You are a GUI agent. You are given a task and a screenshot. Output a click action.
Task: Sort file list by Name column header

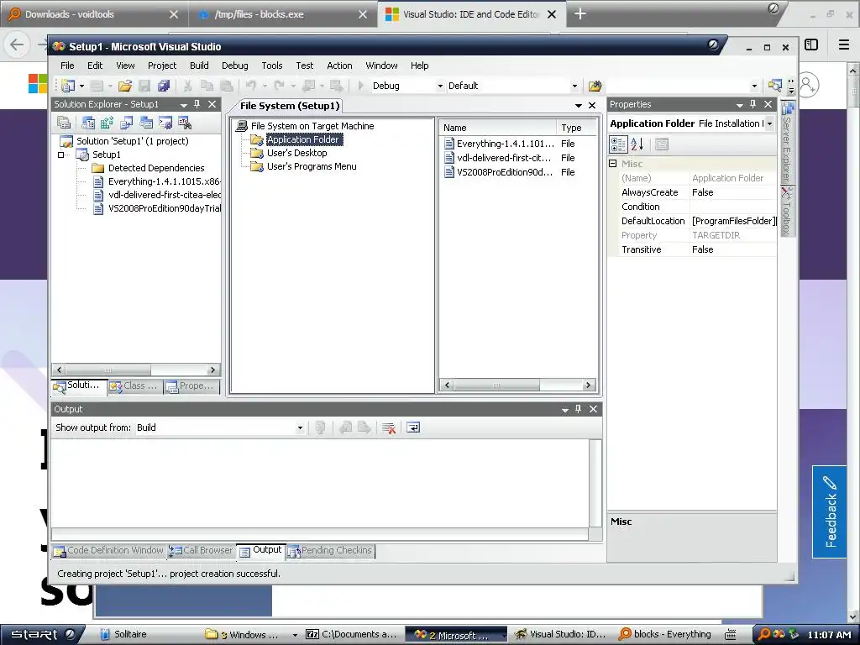point(498,128)
